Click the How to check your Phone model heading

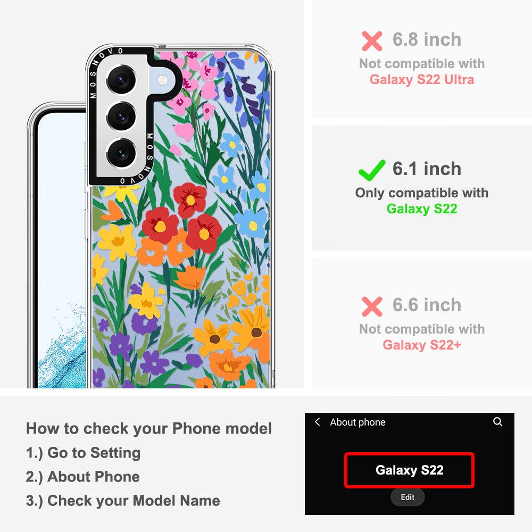(x=149, y=428)
